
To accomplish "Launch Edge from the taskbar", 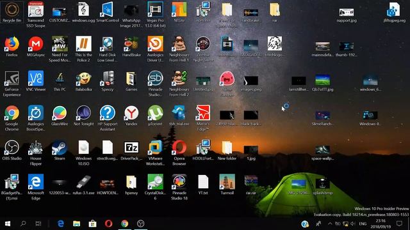I will tap(61, 224).
